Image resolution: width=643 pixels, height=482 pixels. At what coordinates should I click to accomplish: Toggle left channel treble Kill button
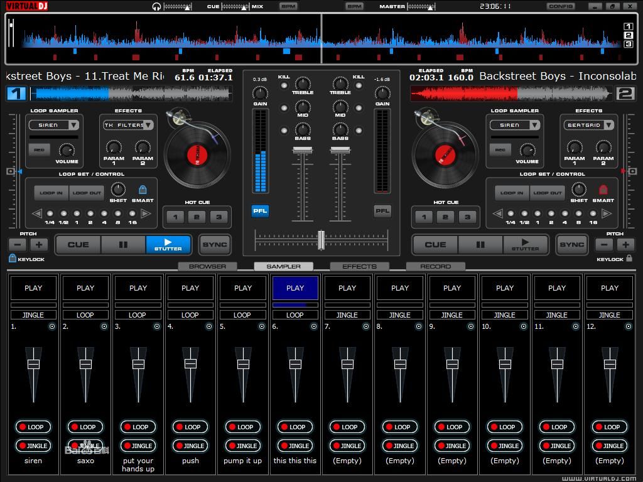click(x=284, y=85)
